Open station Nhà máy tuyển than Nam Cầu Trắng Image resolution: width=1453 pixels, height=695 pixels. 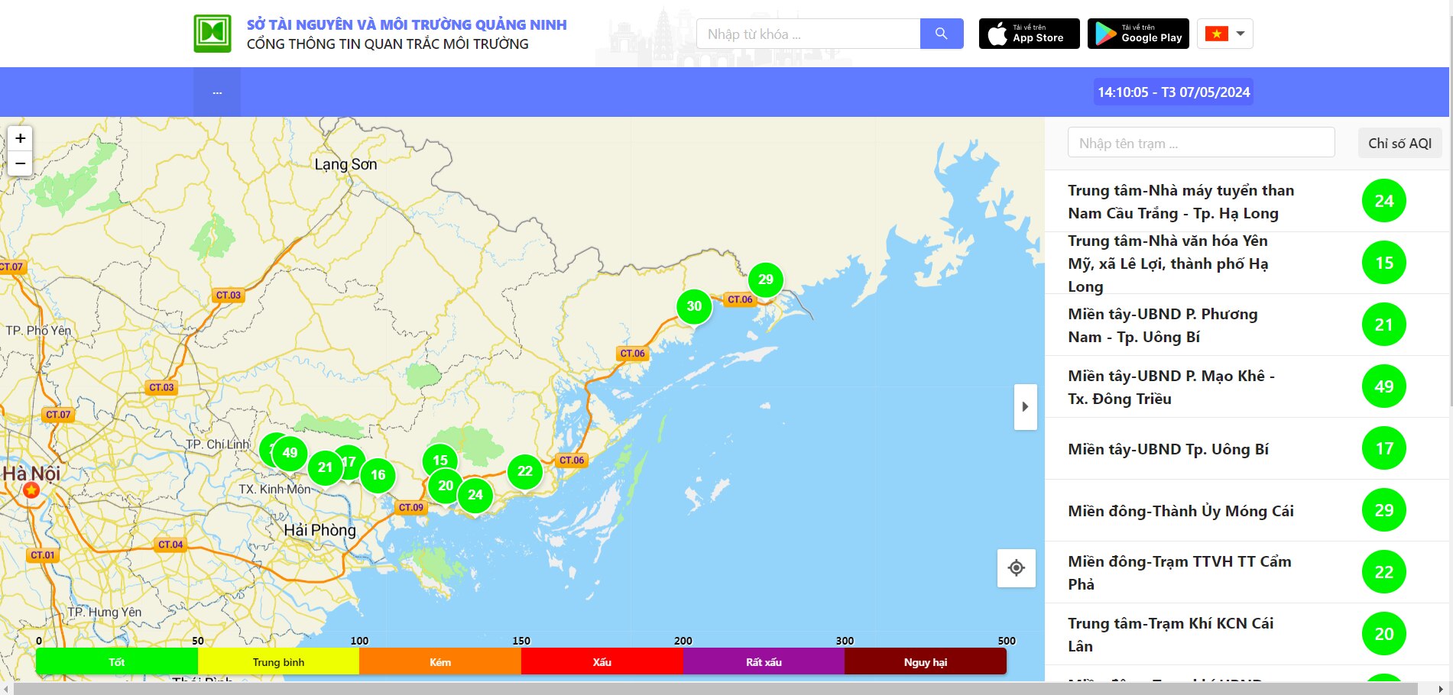coord(1181,202)
